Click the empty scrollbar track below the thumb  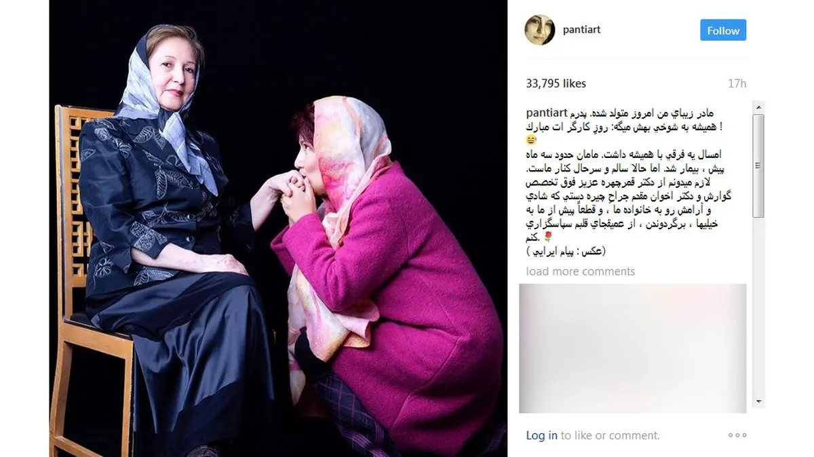point(759,306)
